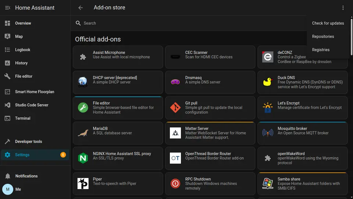Click the Let's Encrypt padlock icon
This screenshot has width=353, height=199.
(x=268, y=107)
